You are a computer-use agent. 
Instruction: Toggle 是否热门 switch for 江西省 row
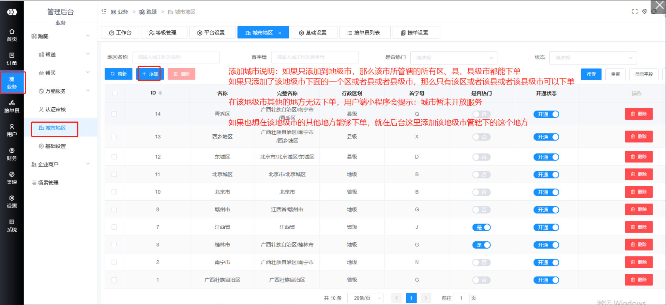481,227
